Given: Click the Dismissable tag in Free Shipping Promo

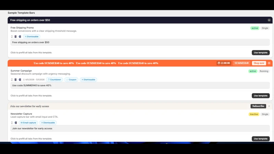Looking at the screenshot, I should (32, 37).
